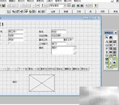Screen dimensions: 119x105
Task: Click the Paste icon in the standard toolbar
Action: [29, 6]
